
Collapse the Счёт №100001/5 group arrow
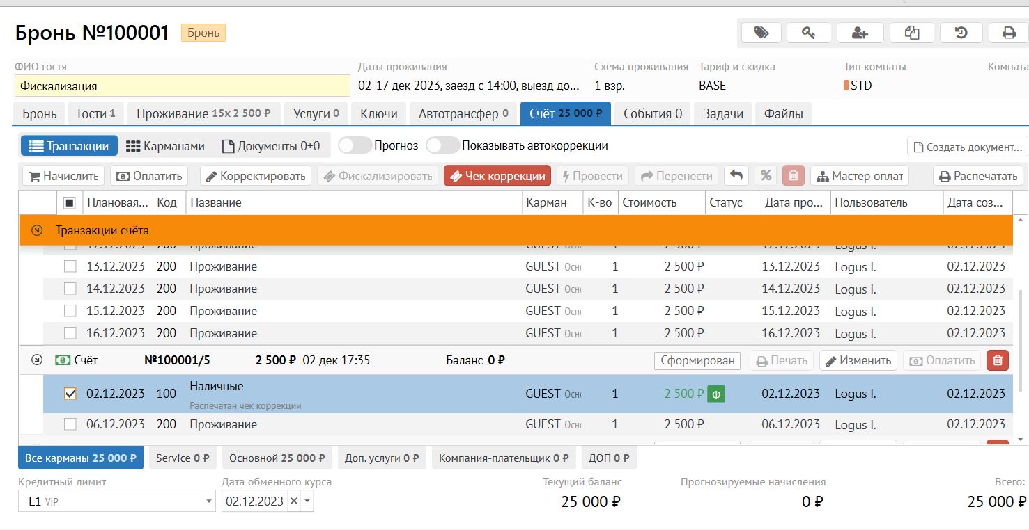coord(38,360)
